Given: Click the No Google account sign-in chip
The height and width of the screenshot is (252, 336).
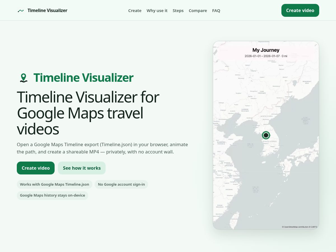Looking at the screenshot, I should [x=122, y=184].
